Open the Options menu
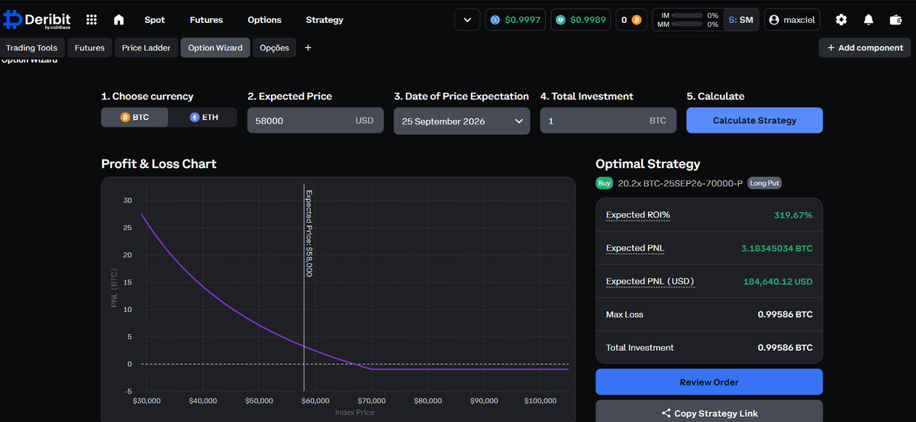This screenshot has width=916, height=422. pyautogui.click(x=264, y=20)
